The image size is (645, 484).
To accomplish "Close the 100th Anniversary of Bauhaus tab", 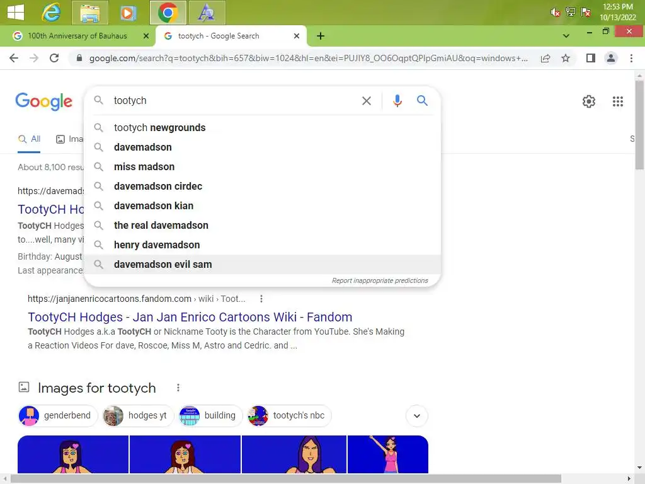I will pyautogui.click(x=146, y=36).
